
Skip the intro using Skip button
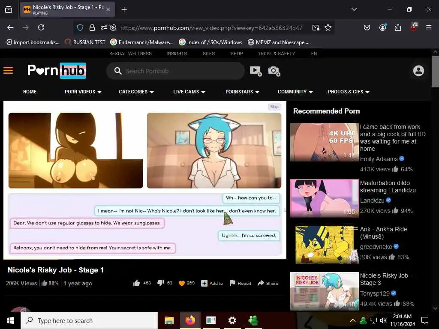(274, 107)
